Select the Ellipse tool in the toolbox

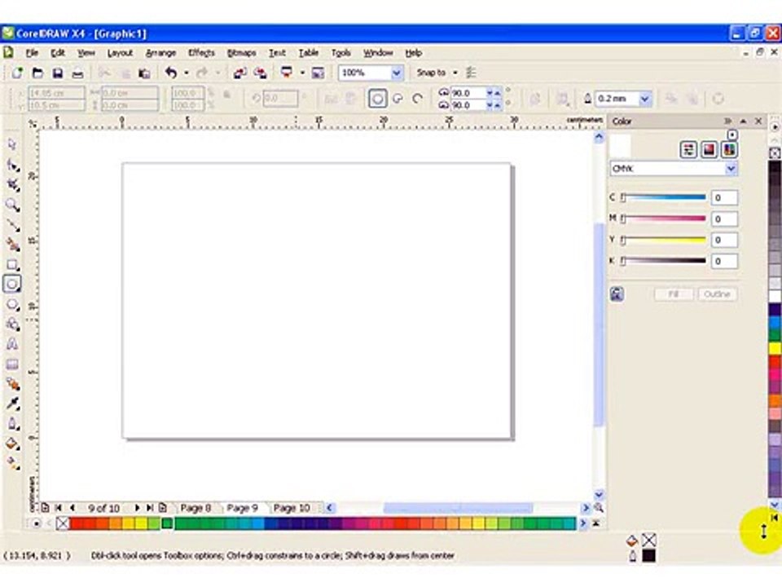click(12, 284)
